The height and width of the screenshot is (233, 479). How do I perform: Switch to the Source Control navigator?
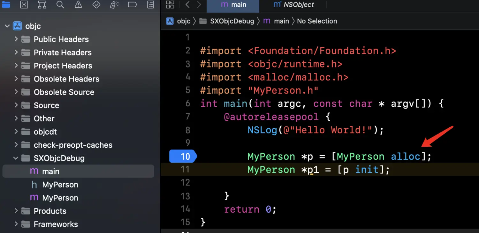click(x=24, y=4)
